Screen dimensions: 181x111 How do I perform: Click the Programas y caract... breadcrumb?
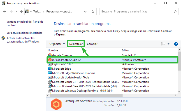[x=59, y=11]
